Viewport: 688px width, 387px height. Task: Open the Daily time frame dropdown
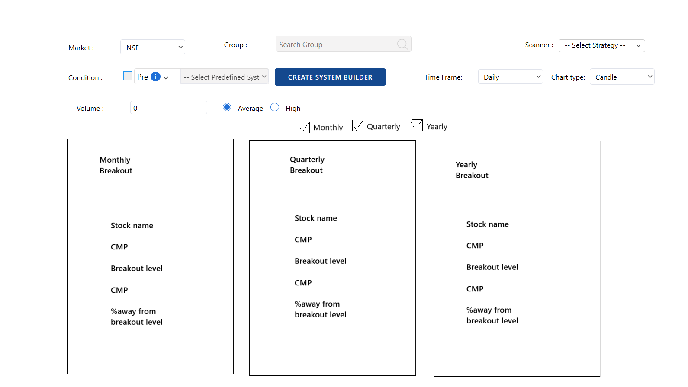[510, 77]
